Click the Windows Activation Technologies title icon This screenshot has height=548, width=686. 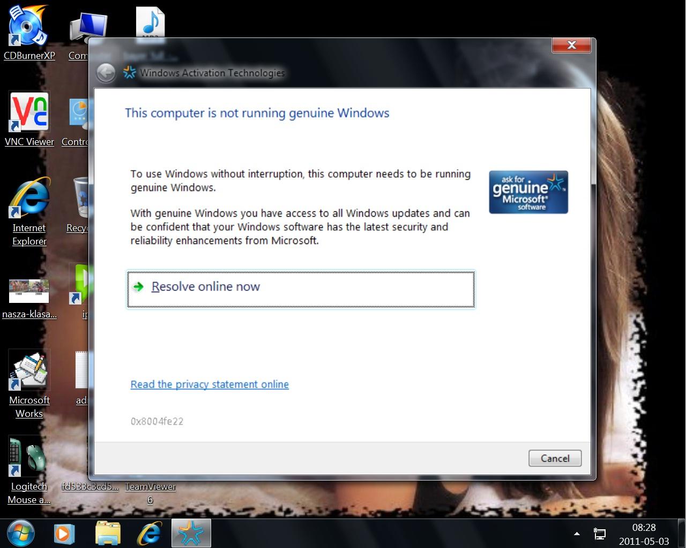tap(129, 73)
